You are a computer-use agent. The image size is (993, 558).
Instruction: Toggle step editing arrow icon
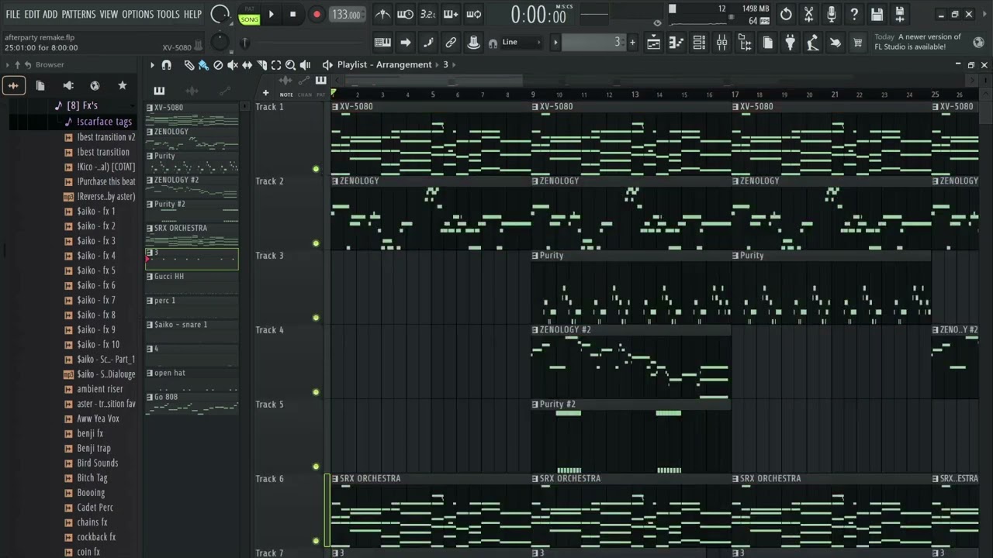click(405, 43)
